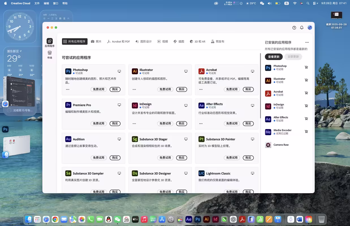Click cart icon next to installed After Effects
This screenshot has width=350, height=226.
306,119
